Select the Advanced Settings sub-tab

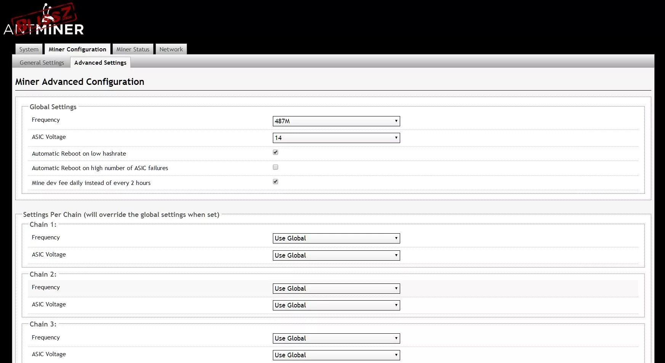tap(100, 62)
